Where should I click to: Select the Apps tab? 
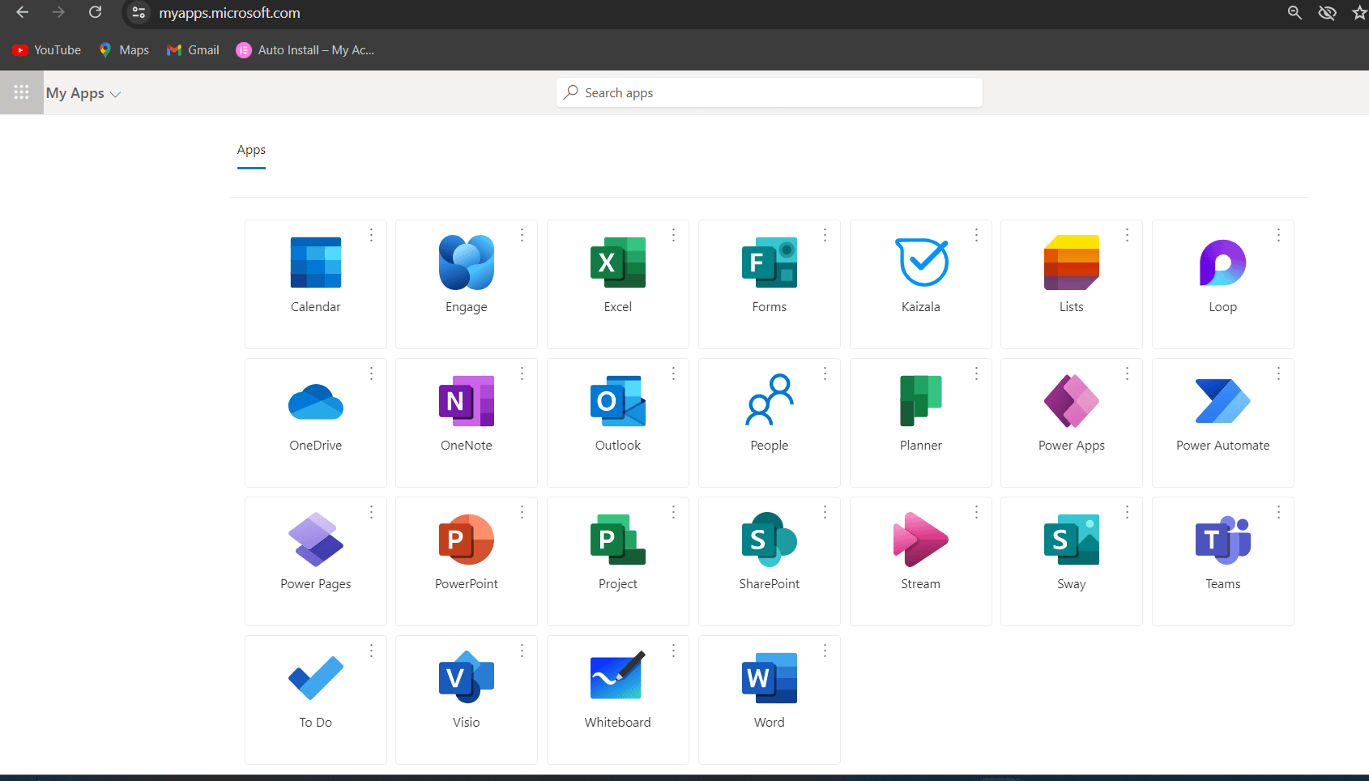251,151
